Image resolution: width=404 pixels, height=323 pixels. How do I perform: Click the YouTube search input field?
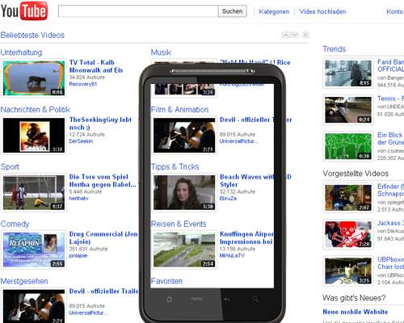[138, 11]
